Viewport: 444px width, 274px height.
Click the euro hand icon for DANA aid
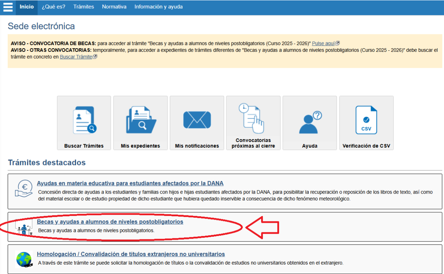(24, 189)
